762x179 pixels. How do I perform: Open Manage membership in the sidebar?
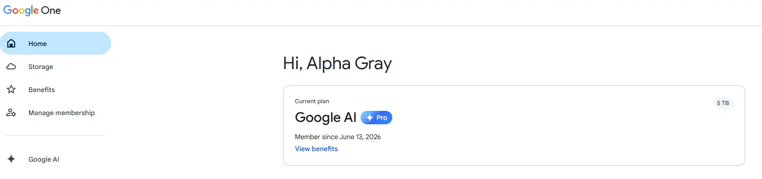[55, 113]
